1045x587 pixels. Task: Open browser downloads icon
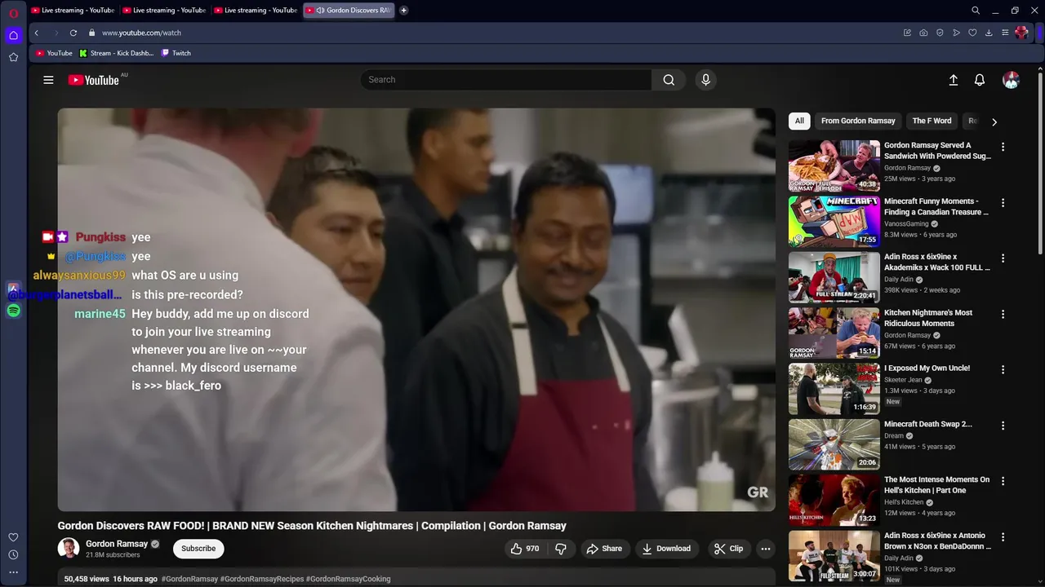click(989, 33)
